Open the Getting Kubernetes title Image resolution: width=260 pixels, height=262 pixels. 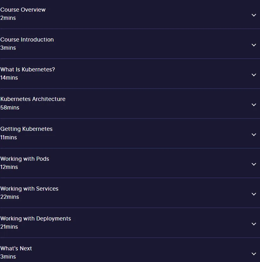pos(26,129)
